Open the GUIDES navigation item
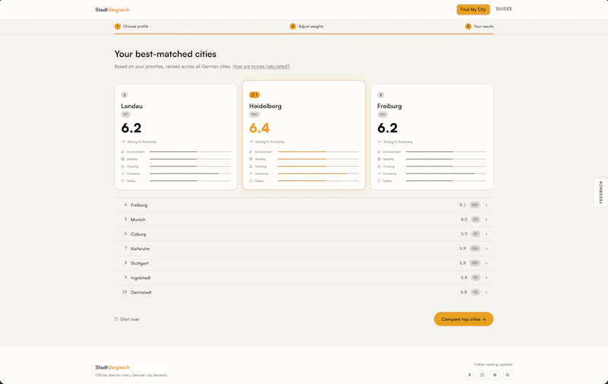 click(x=504, y=9)
